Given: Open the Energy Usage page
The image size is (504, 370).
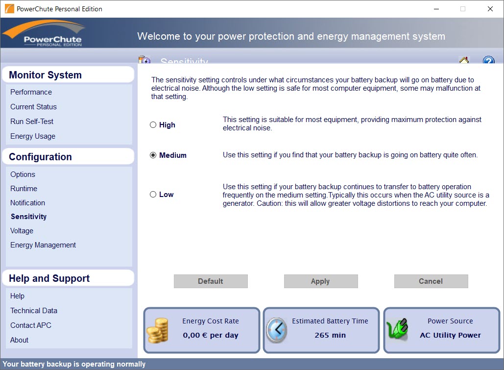Looking at the screenshot, I should (33, 136).
